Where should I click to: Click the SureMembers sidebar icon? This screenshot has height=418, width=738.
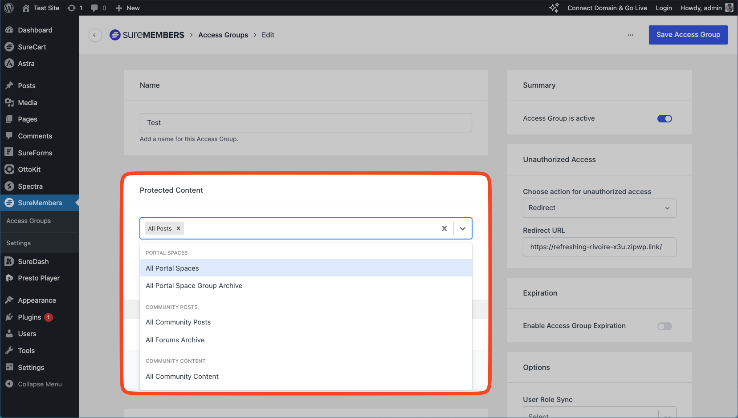point(9,203)
